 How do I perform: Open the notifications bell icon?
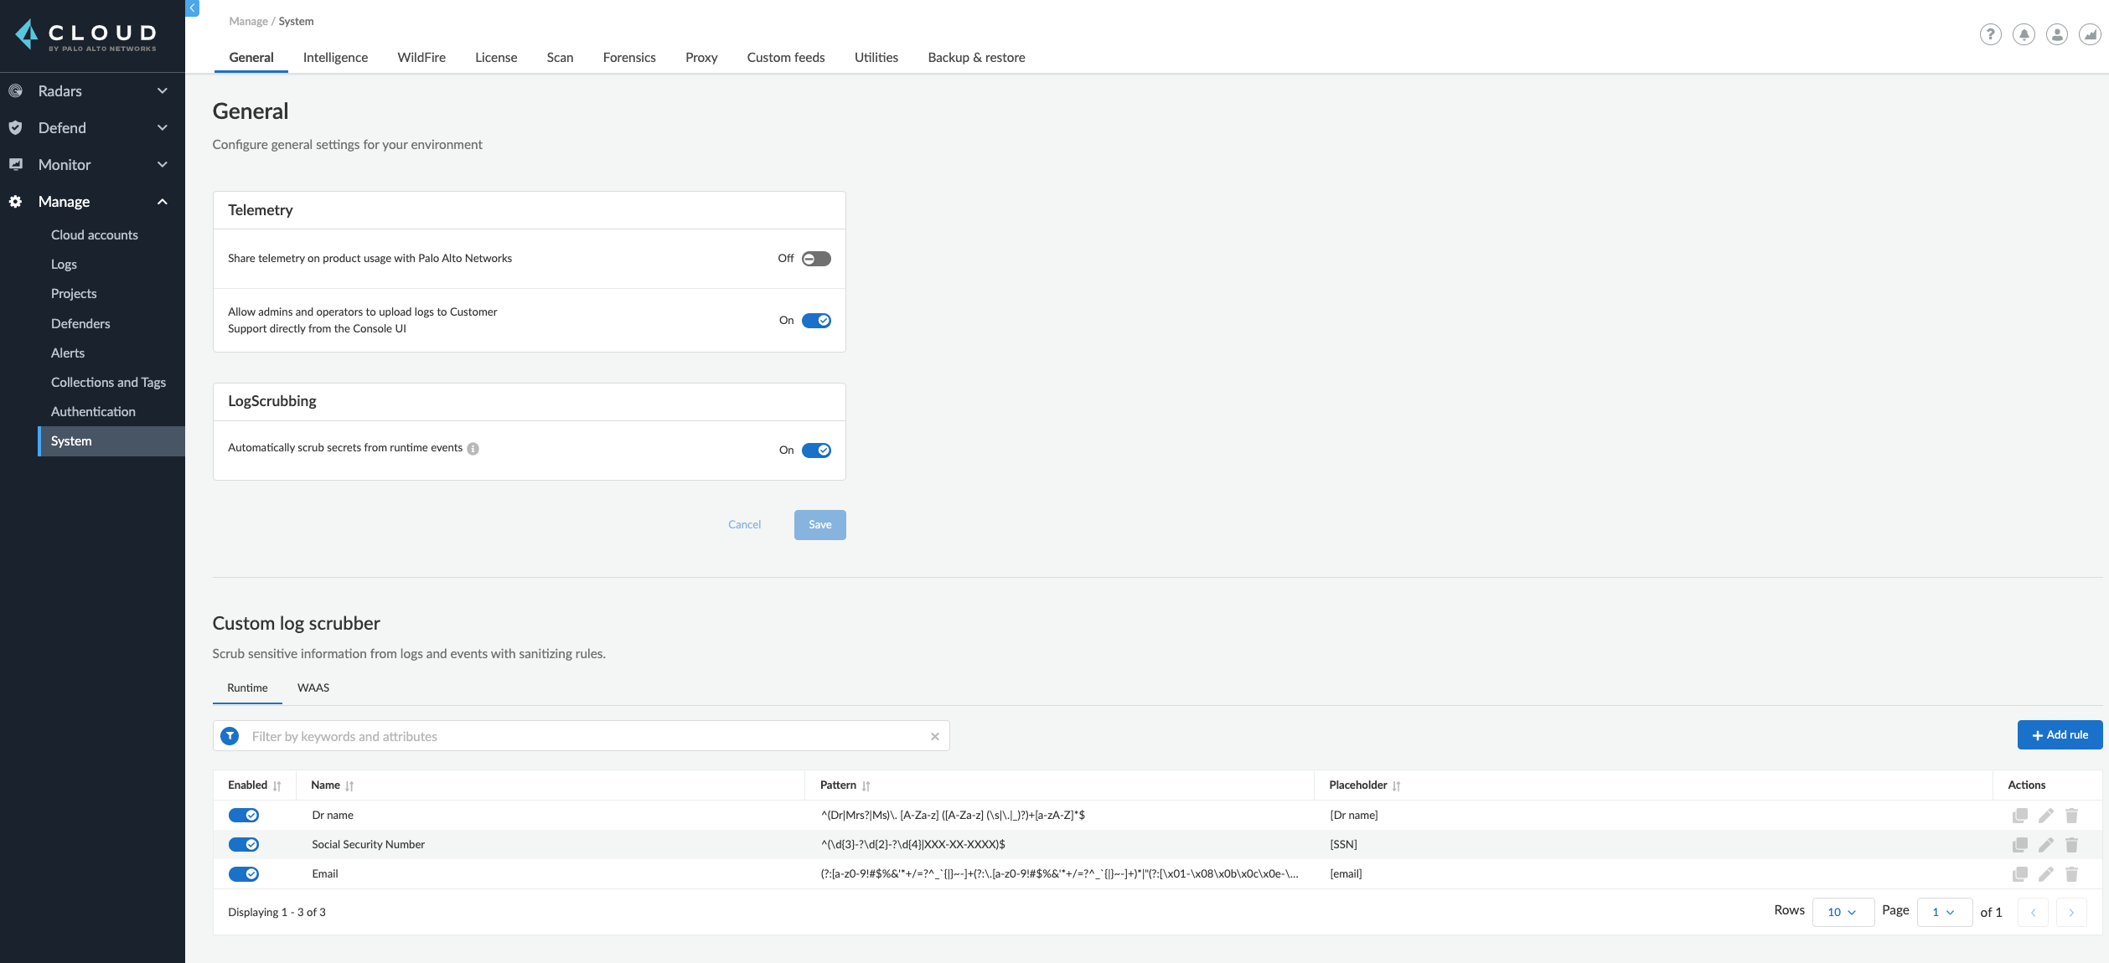[x=2024, y=34]
